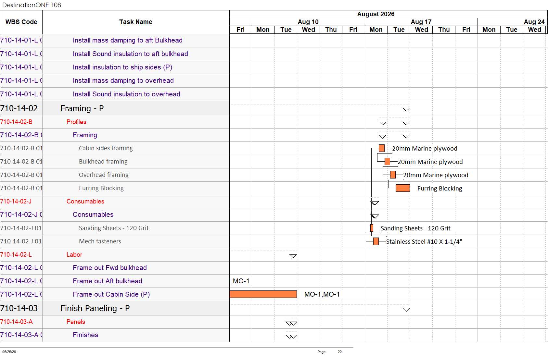Select the 'Finish Paneling - P' summary task
Screen dimensions: 548x356
click(95, 308)
